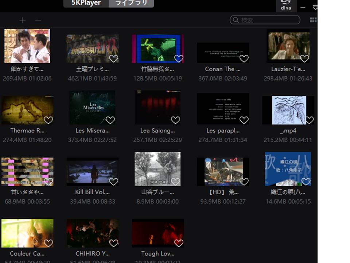Open the 山谷ブルー... thumbnail
Screen dimensions: 350x263
157,169
